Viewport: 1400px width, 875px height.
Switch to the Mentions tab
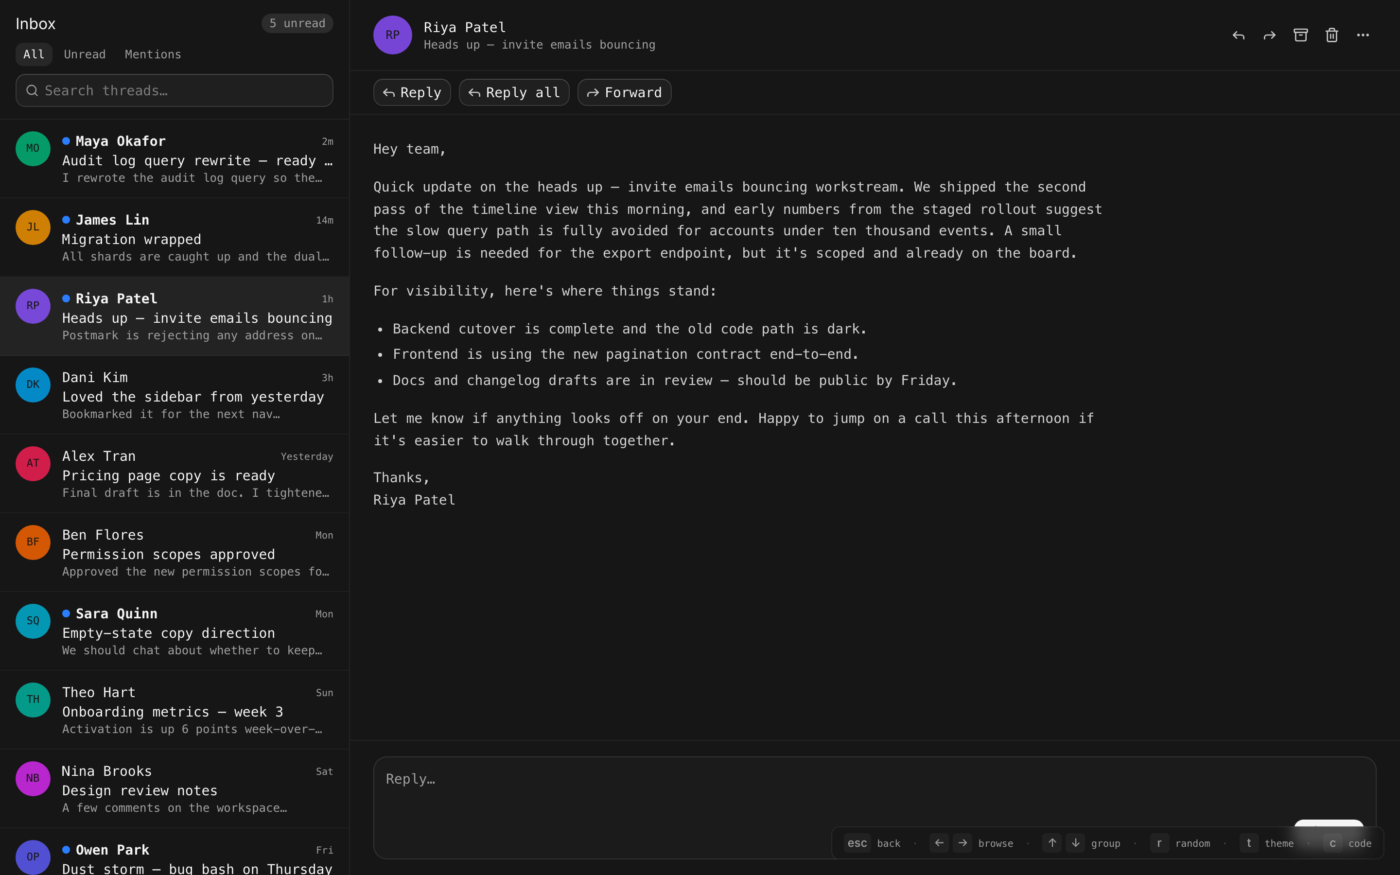pos(153,54)
